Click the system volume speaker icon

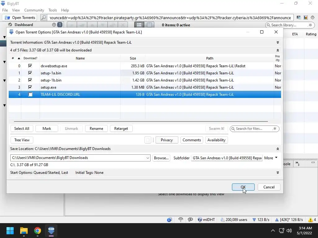point(289,231)
